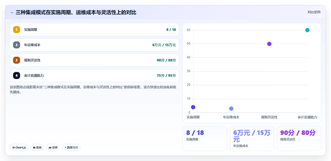
Task: Click the gray number 2 badge
Action: 17,45
